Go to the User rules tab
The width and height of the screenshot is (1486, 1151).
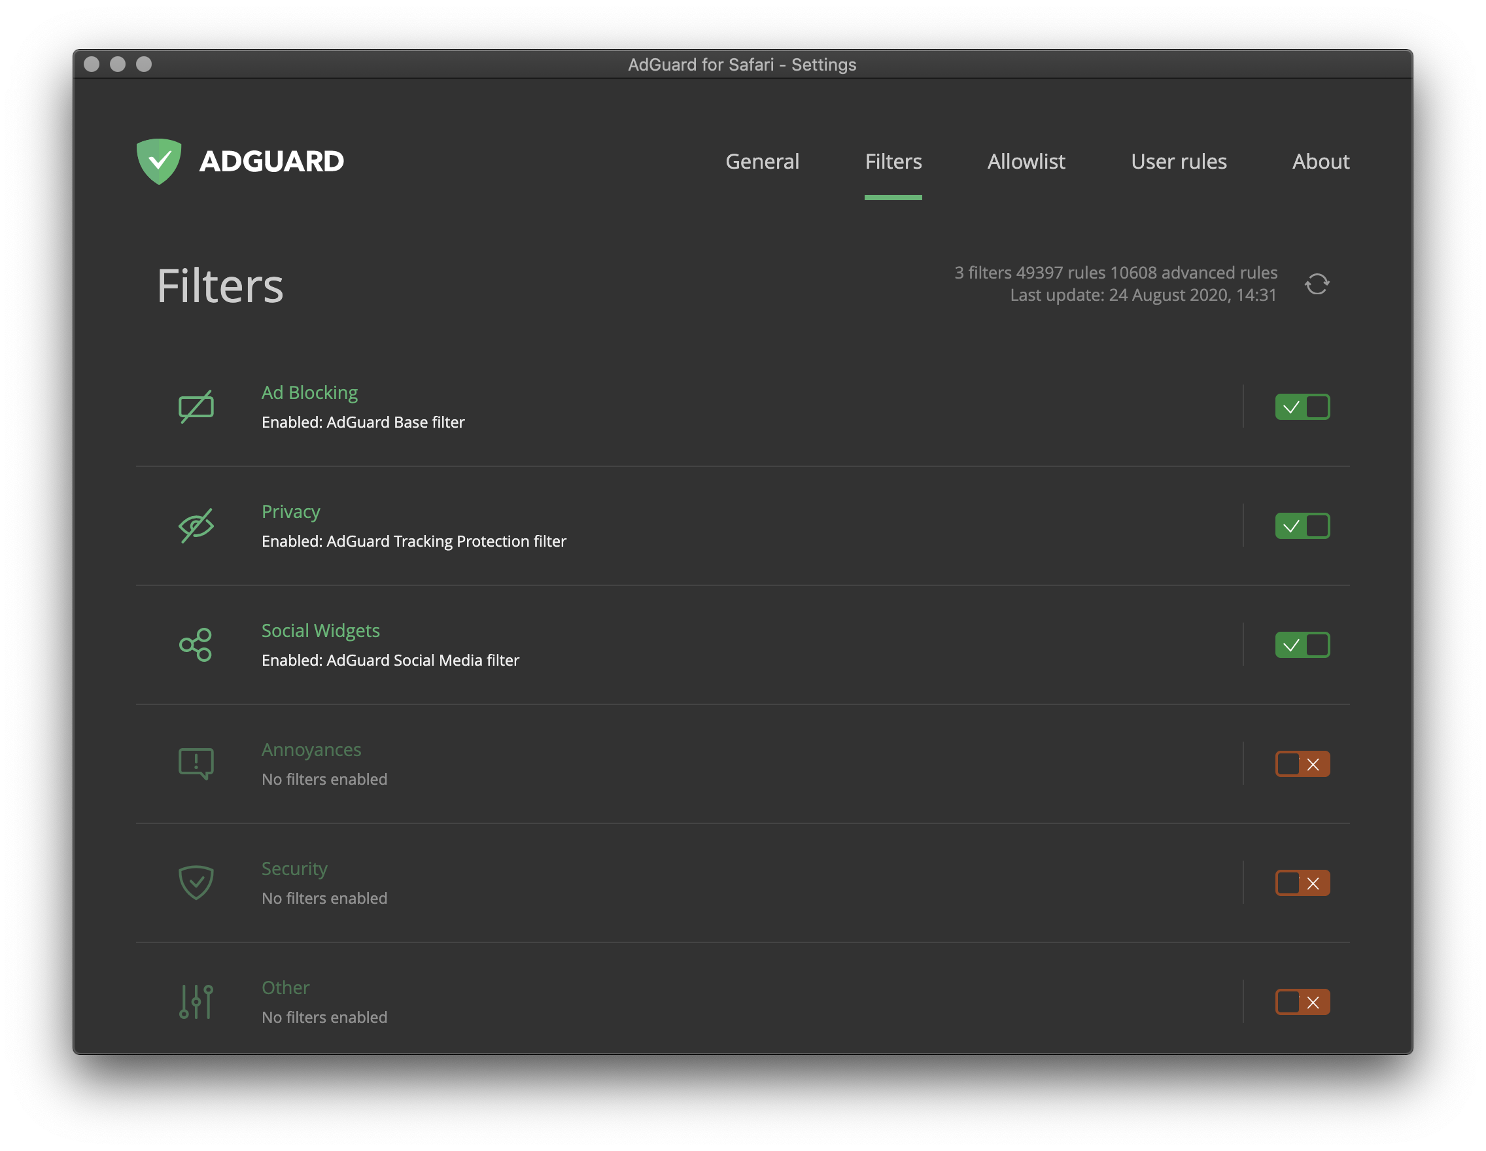(x=1179, y=162)
